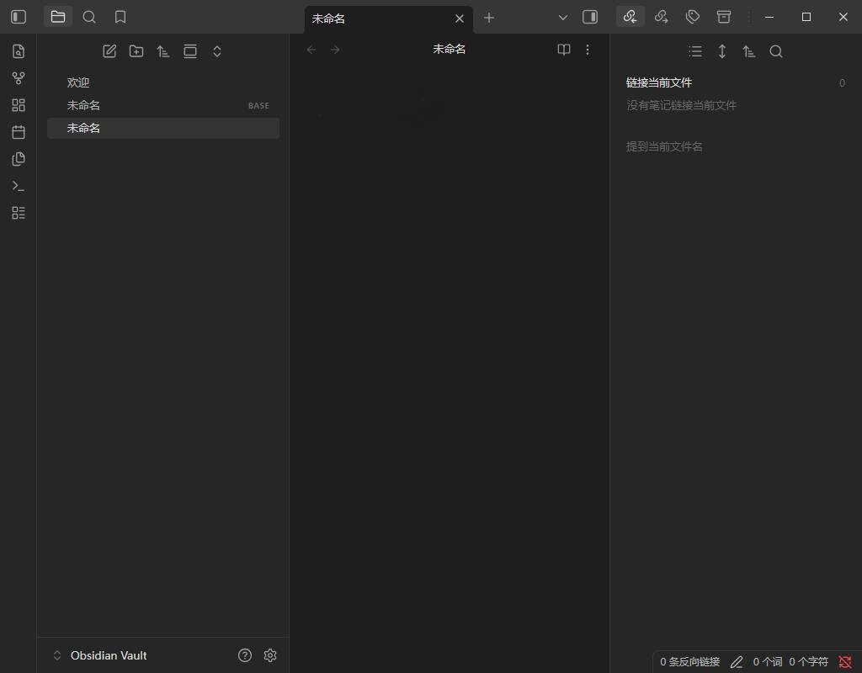Expand the 提到当前文件名 section
862x673 pixels.
click(664, 146)
